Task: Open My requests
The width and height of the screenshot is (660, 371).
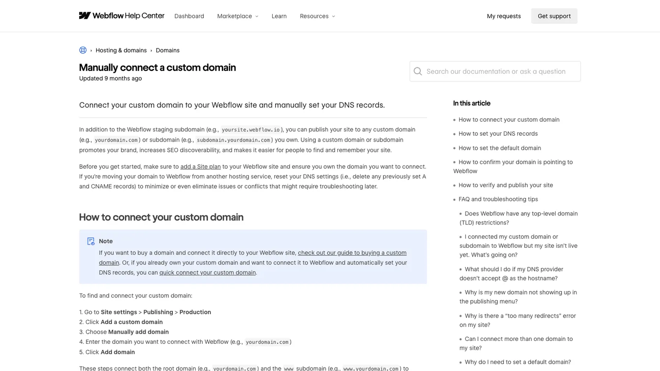Action: click(504, 16)
